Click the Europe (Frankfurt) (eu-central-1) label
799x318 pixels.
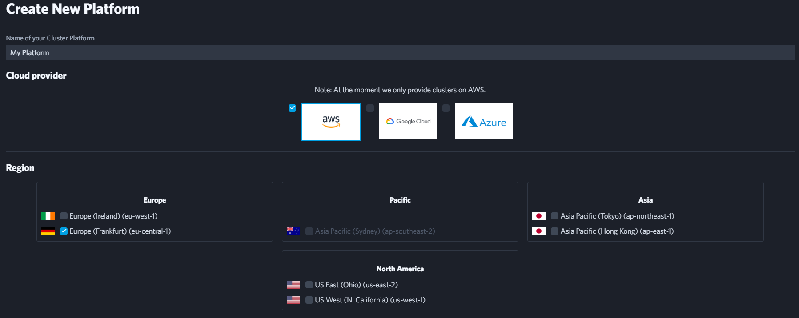120,231
